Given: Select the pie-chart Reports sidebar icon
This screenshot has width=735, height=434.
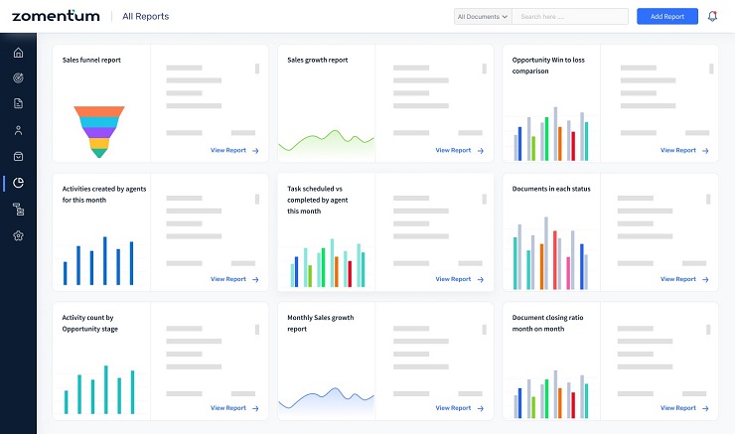Looking at the screenshot, I should [18, 183].
